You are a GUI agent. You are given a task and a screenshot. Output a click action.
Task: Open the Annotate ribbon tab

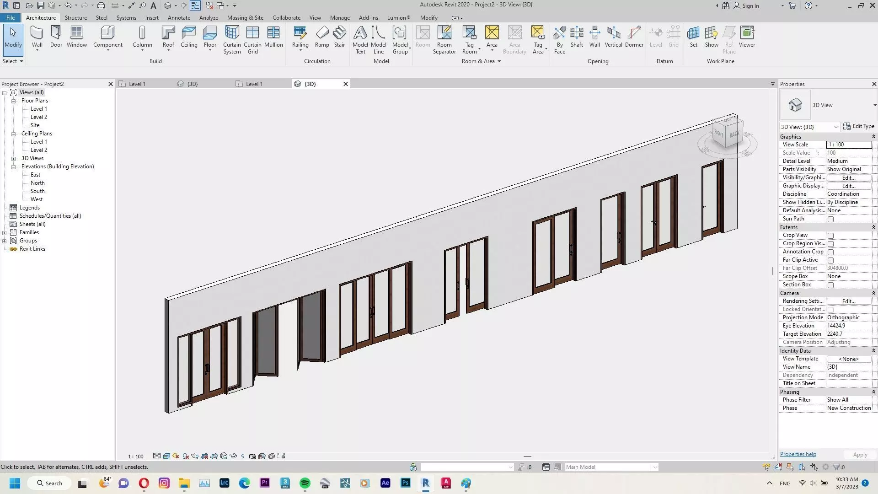[x=178, y=18]
